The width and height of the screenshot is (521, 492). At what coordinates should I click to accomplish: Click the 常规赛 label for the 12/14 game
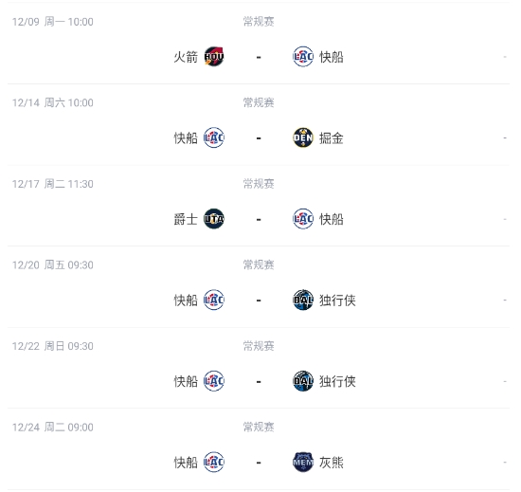tap(259, 102)
